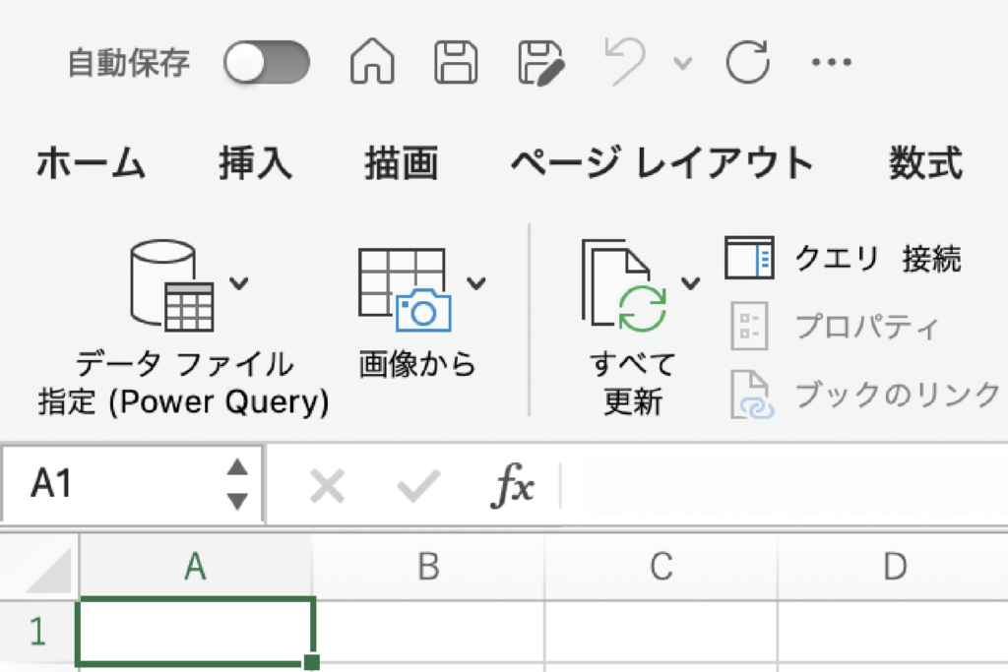The image size is (1008, 672).
Task: Click the fx insert function button
Action: (513, 486)
